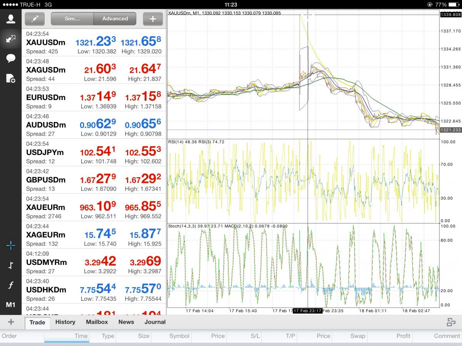Tap the pencil edit symbols button
This screenshot has height=346, width=462.
pos(35,18)
